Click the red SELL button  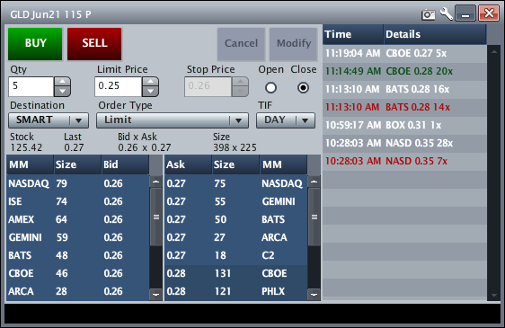tap(94, 44)
